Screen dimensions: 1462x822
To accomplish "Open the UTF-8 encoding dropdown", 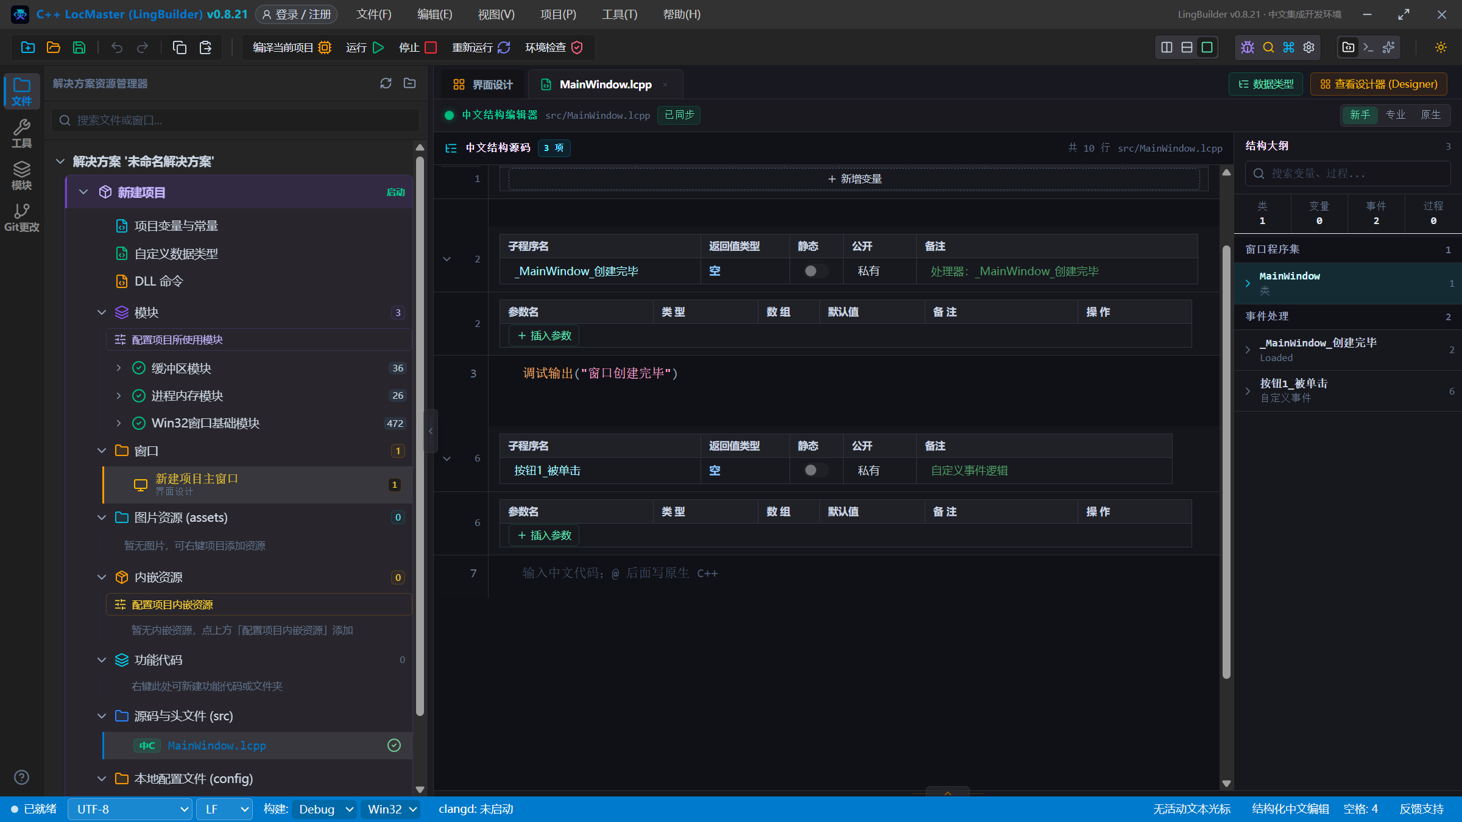I will [x=129, y=809].
